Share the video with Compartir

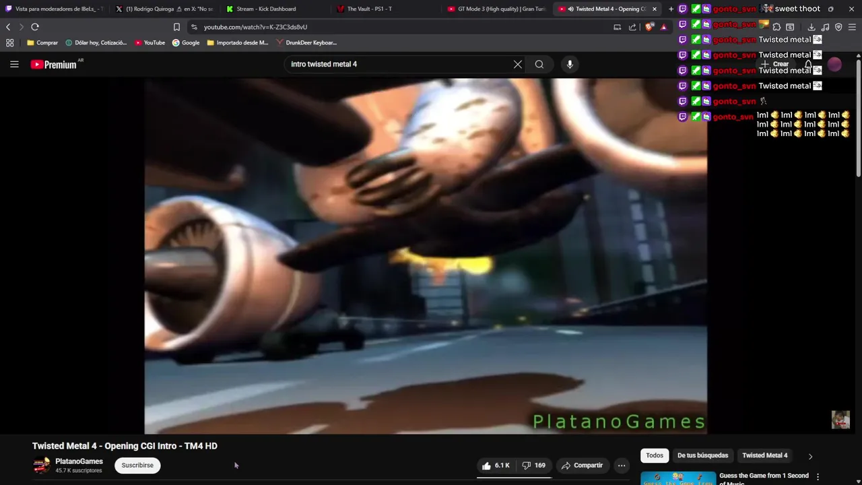point(583,465)
